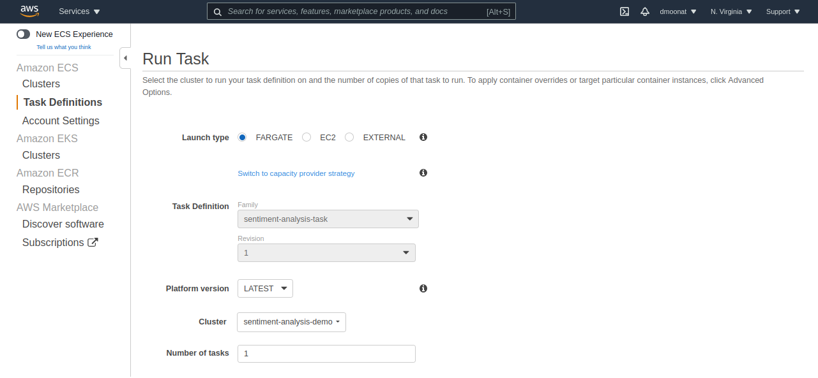
Task: Click the Amazon ECS sidebar heading
Action: (x=47, y=68)
